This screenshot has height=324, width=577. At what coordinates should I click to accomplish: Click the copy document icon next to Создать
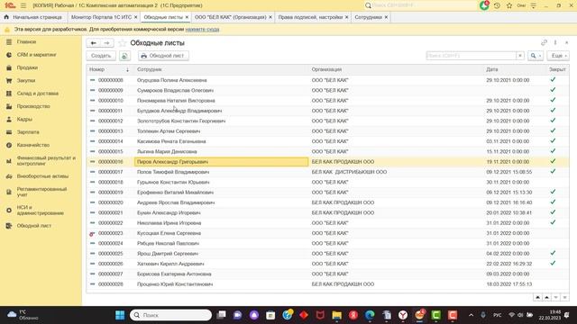click(x=124, y=56)
